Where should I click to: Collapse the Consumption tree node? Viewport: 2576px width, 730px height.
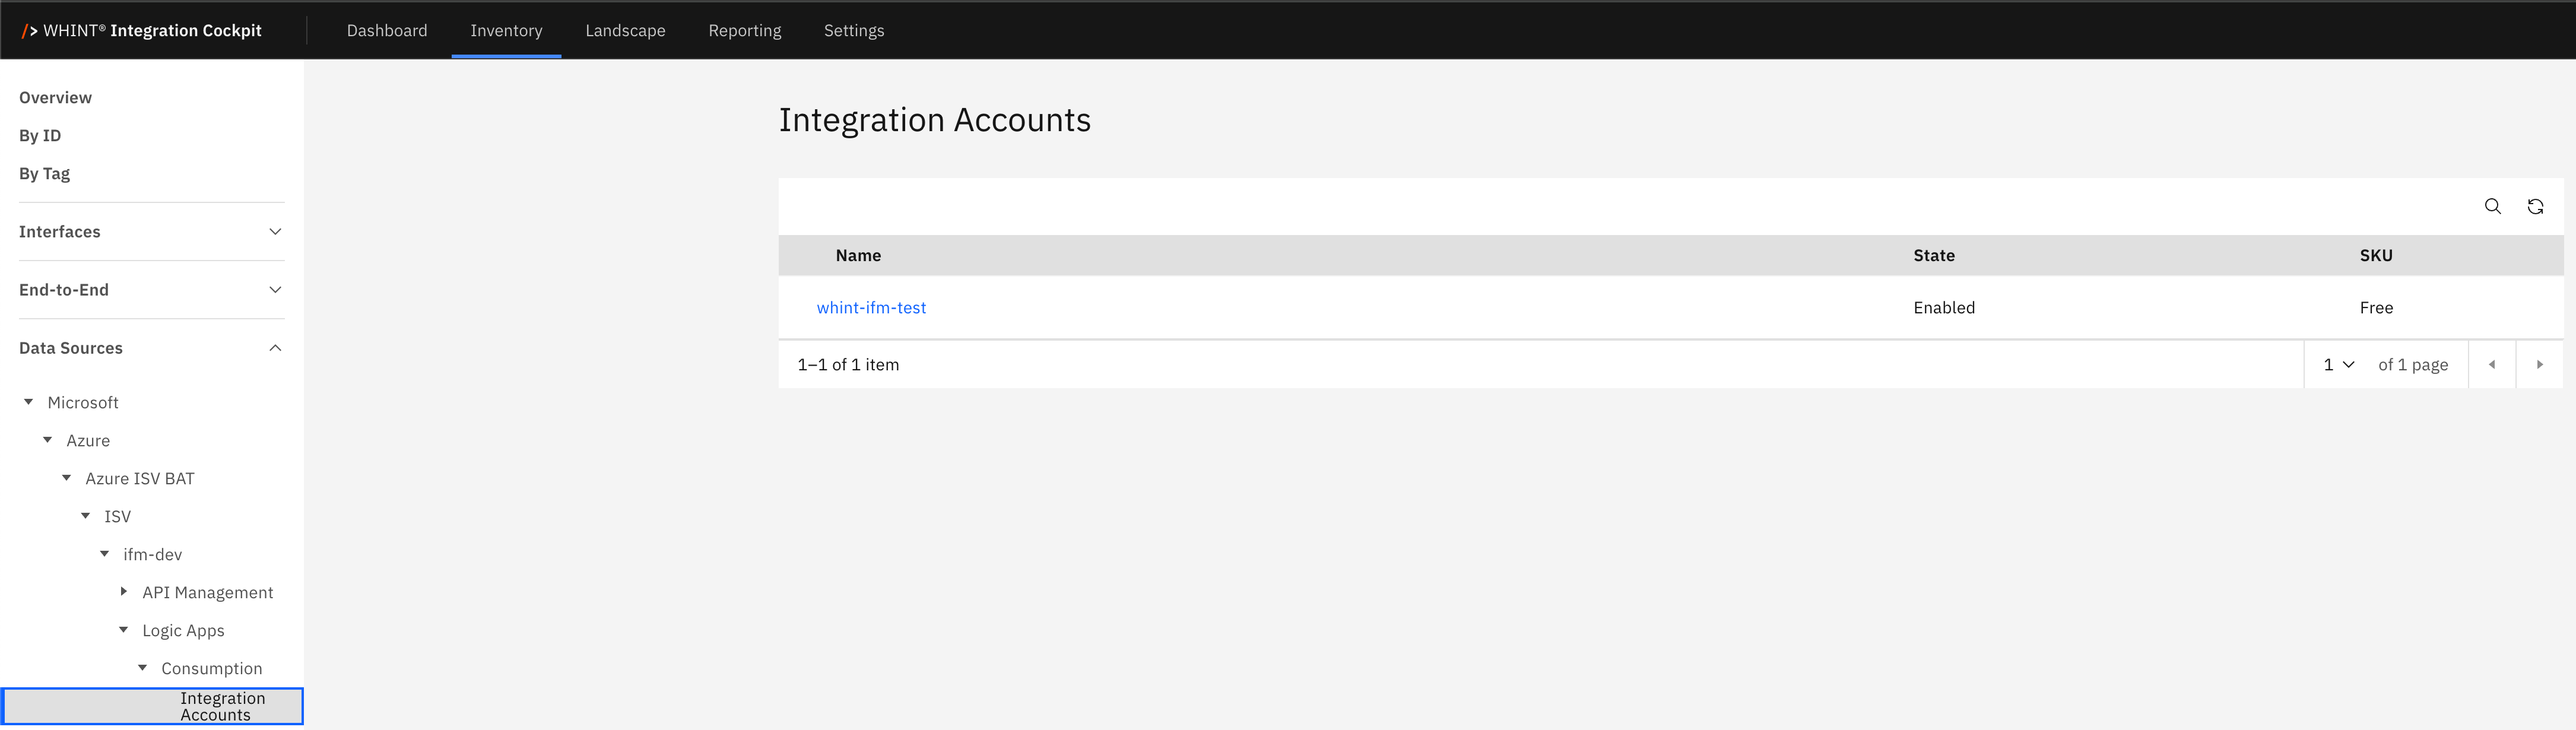(143, 668)
